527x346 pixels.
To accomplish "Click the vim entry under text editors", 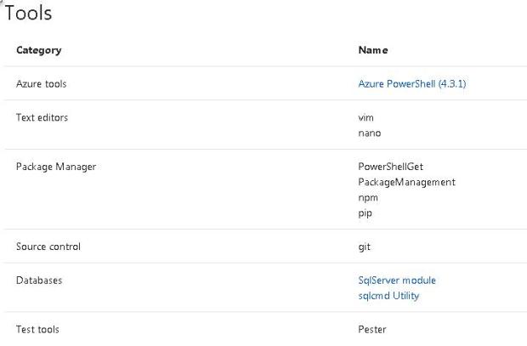I will coord(366,117).
